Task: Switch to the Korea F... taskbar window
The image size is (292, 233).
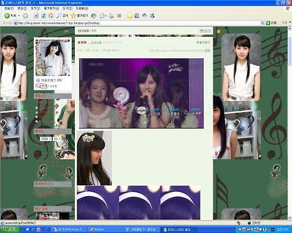Action: coord(69,229)
